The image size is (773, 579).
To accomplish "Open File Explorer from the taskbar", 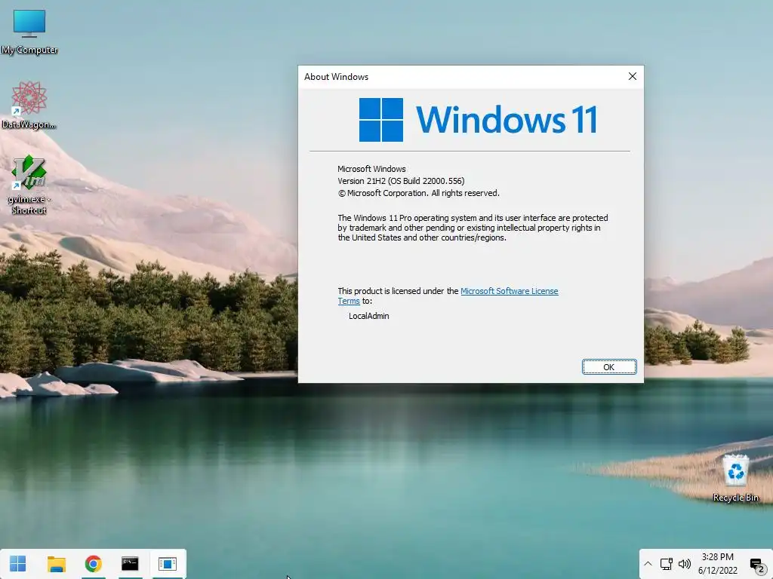I will pos(56,564).
